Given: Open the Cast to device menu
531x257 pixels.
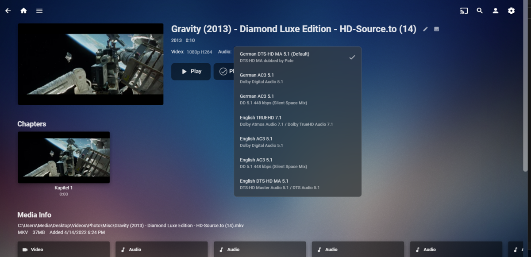Looking at the screenshot, I should click(x=464, y=11).
